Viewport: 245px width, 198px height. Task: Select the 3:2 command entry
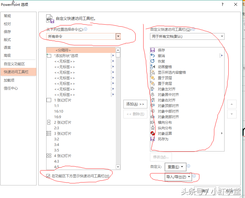[x=81, y=139]
